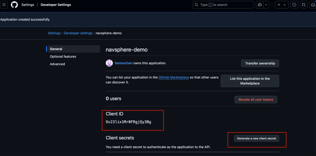Click Generate a new client secret
Screen dimensions: 316x156
[256, 138]
